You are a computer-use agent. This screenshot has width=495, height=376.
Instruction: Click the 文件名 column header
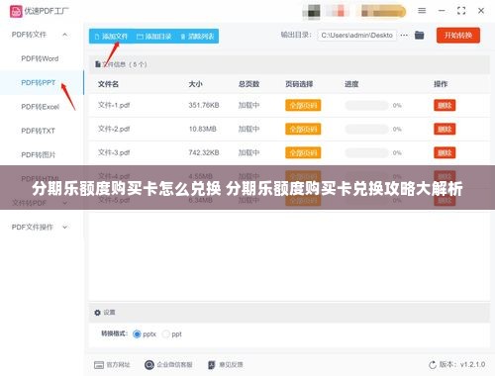pos(108,84)
